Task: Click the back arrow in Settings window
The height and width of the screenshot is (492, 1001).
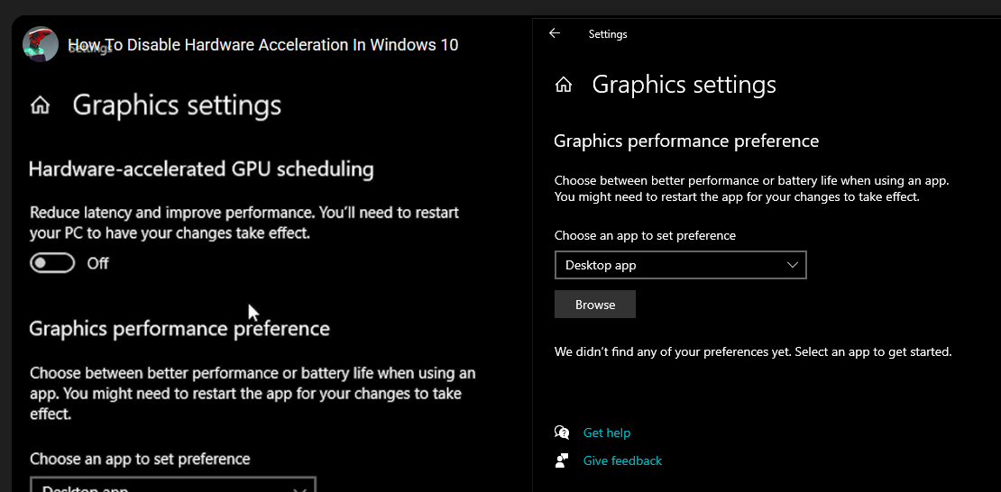Action: [x=555, y=33]
